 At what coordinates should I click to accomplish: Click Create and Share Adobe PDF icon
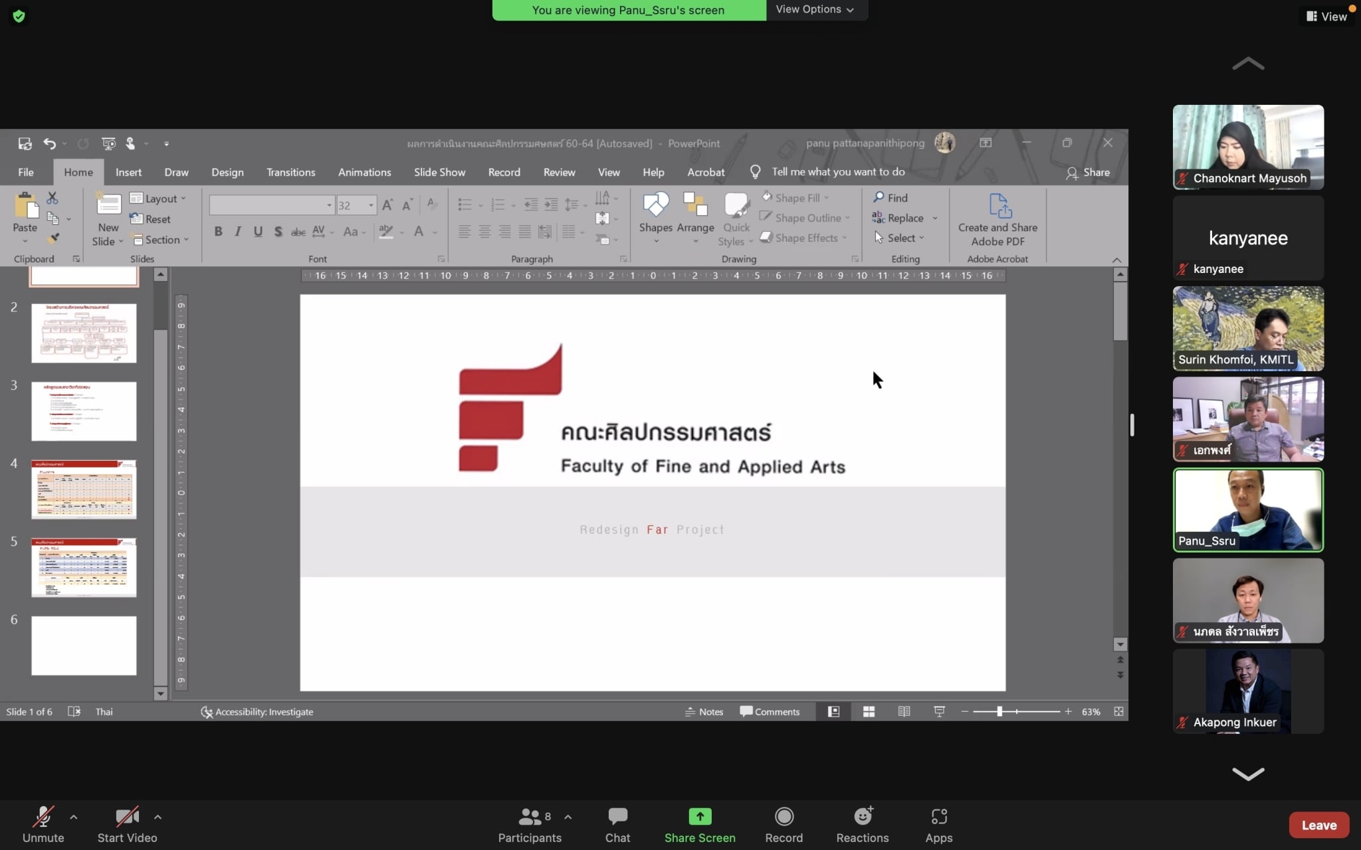coord(998,219)
